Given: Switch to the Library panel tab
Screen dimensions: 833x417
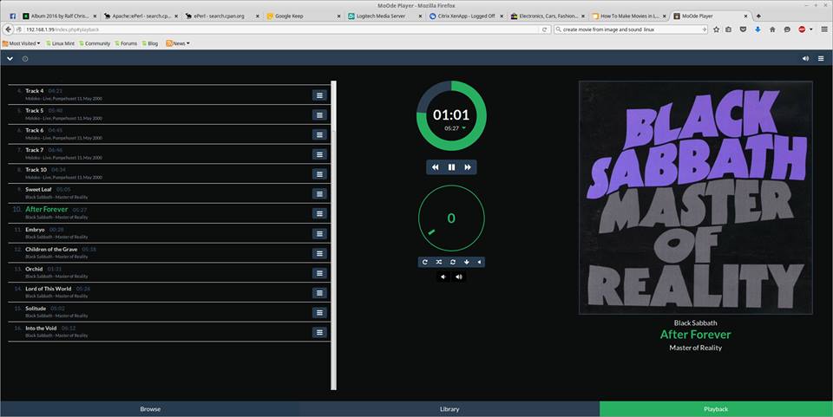Looking at the screenshot, I should pyautogui.click(x=449, y=409).
